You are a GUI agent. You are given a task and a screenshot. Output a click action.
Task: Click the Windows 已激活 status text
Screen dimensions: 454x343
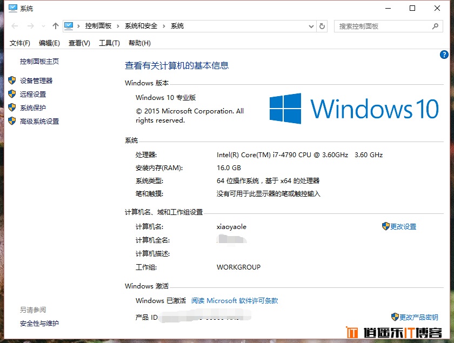[x=161, y=301]
